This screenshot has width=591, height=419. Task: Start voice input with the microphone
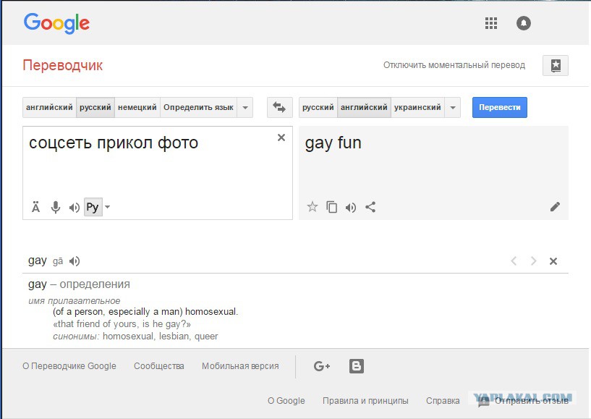click(x=56, y=207)
